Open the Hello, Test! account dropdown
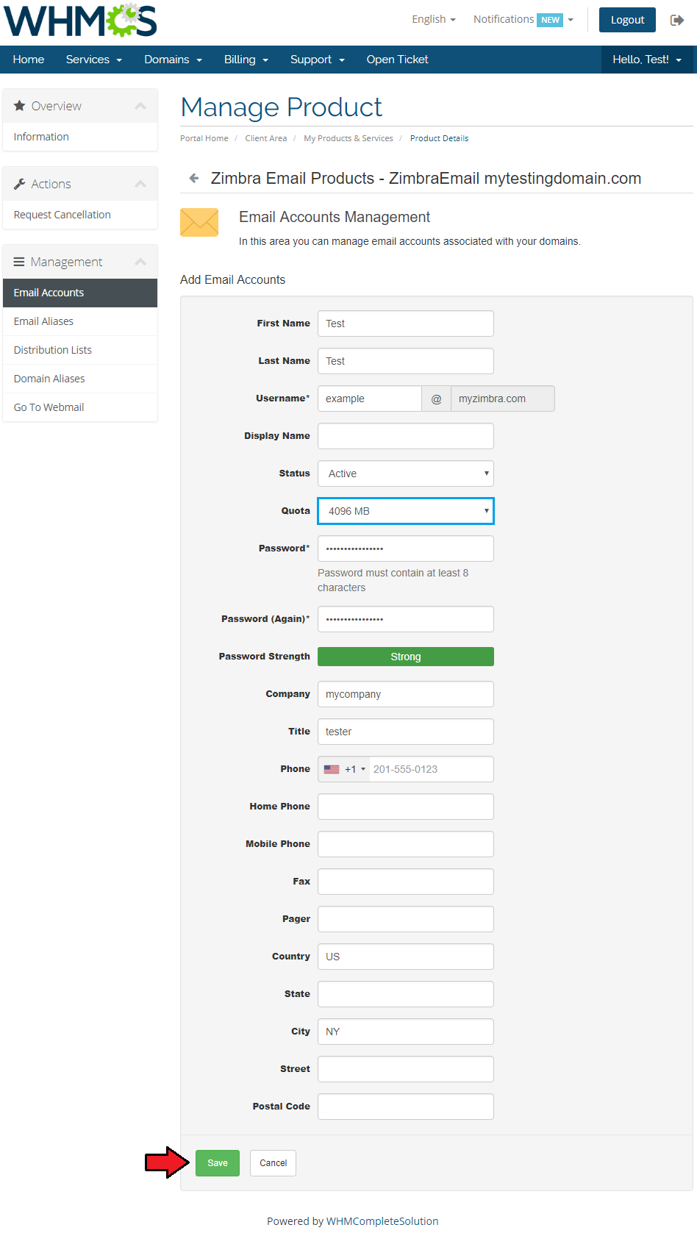 tap(647, 60)
